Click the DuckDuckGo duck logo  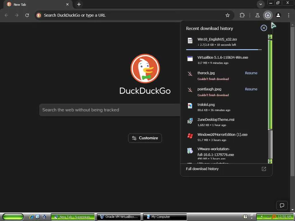pyautogui.click(x=145, y=68)
